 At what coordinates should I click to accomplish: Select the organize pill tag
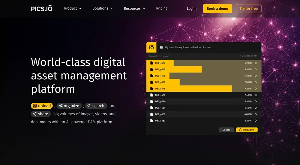tap(69, 106)
